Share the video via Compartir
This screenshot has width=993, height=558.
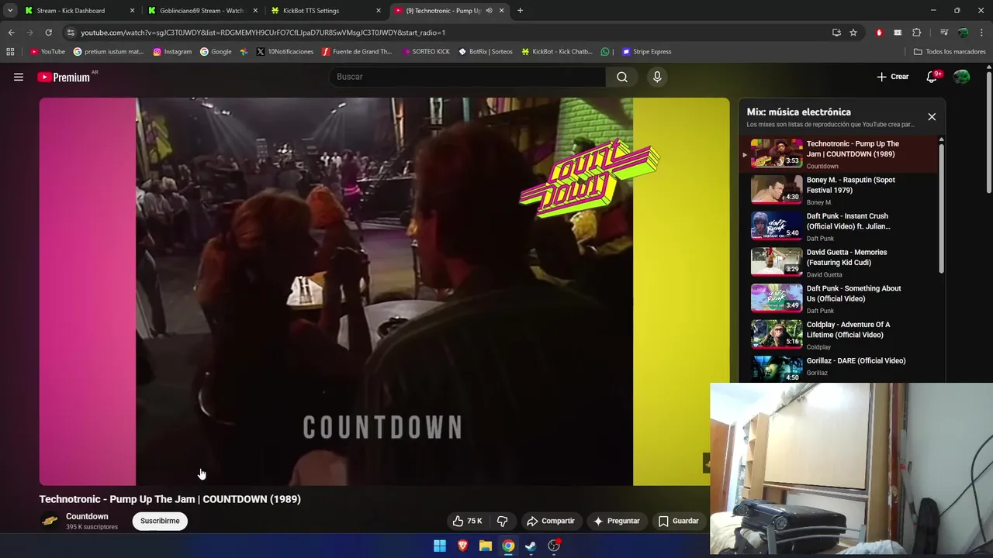pos(551,521)
